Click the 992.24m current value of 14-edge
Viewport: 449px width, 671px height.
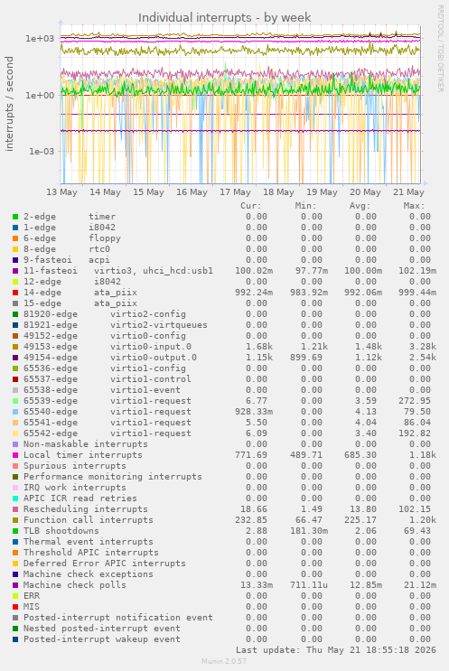click(254, 293)
